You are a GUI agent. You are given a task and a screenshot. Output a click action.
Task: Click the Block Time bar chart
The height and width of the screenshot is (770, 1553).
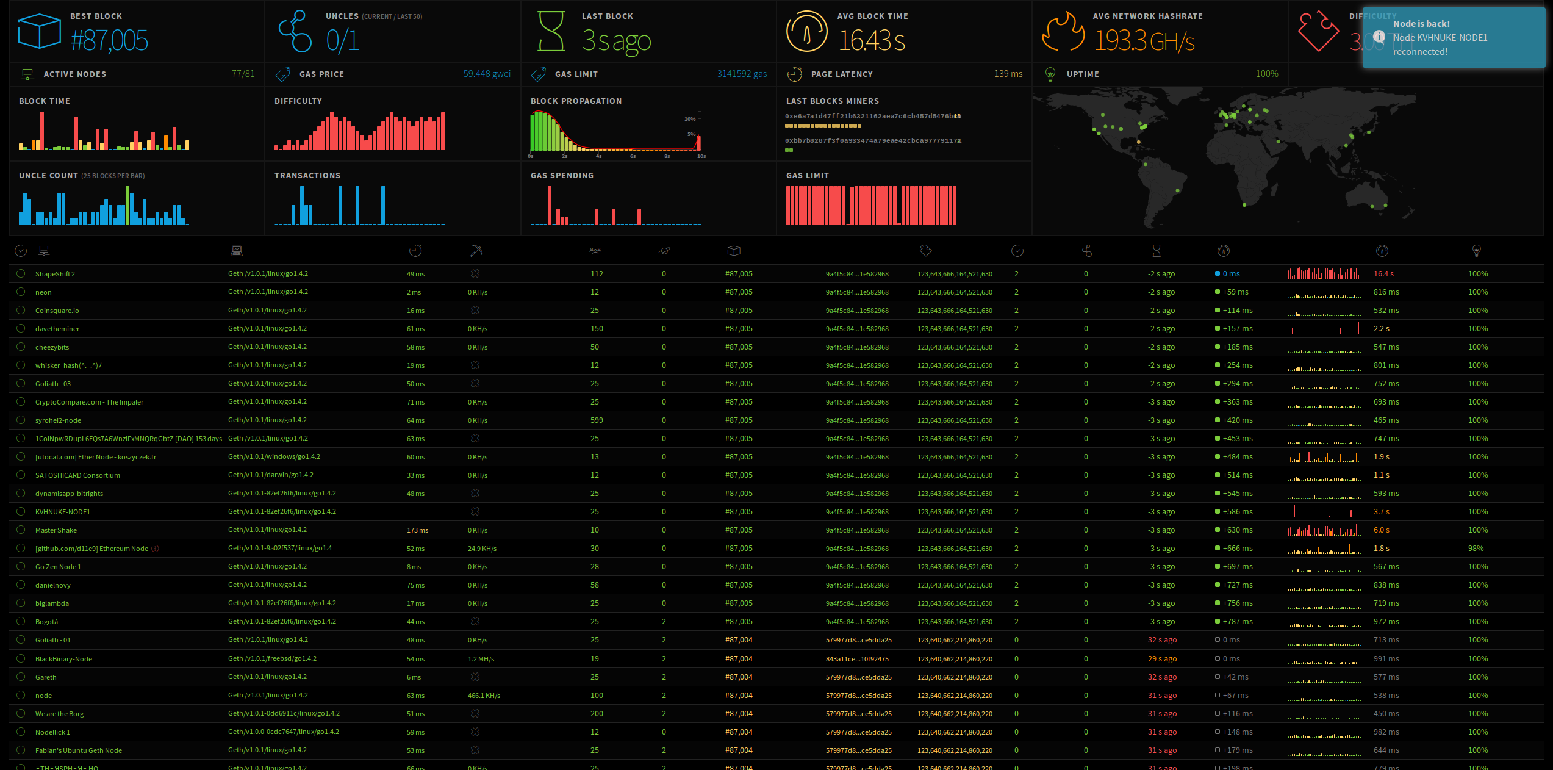coord(104,131)
